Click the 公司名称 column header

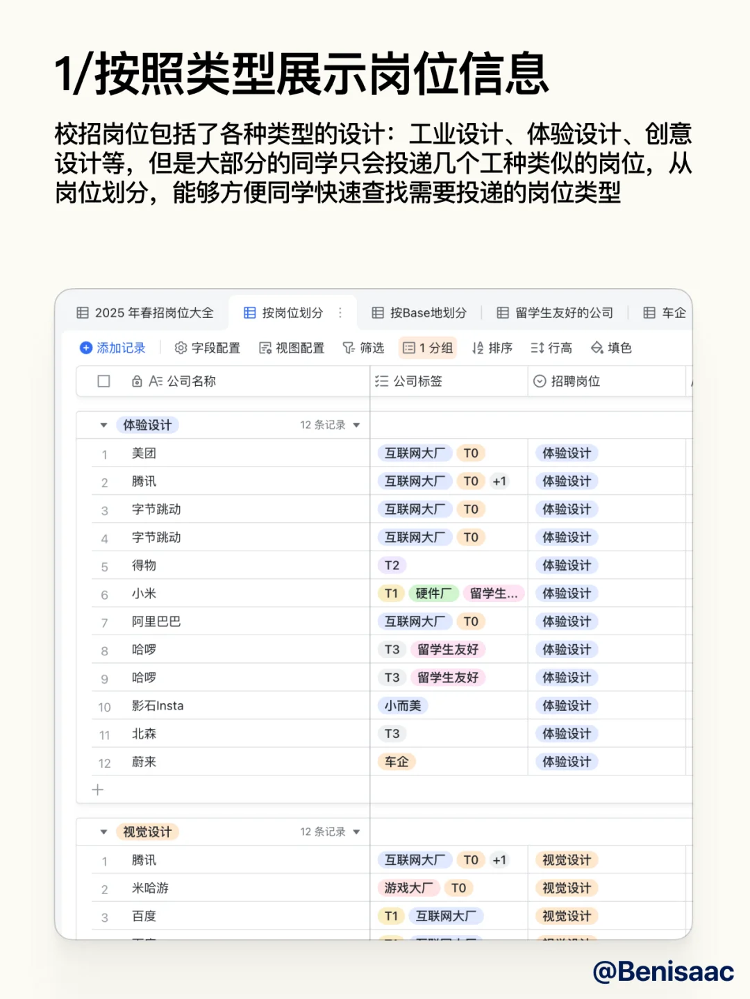(223, 381)
